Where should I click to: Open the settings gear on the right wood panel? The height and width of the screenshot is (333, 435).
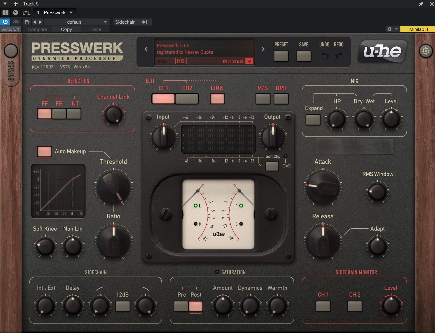pos(426,51)
